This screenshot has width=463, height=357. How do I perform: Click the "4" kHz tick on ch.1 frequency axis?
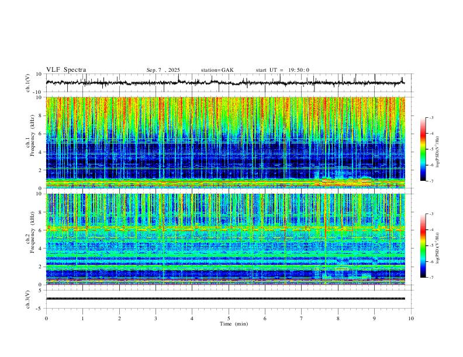tap(40, 152)
